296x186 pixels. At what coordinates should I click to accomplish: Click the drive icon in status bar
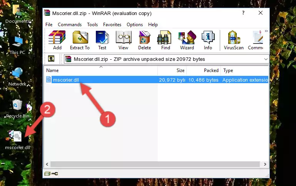coord(47,174)
